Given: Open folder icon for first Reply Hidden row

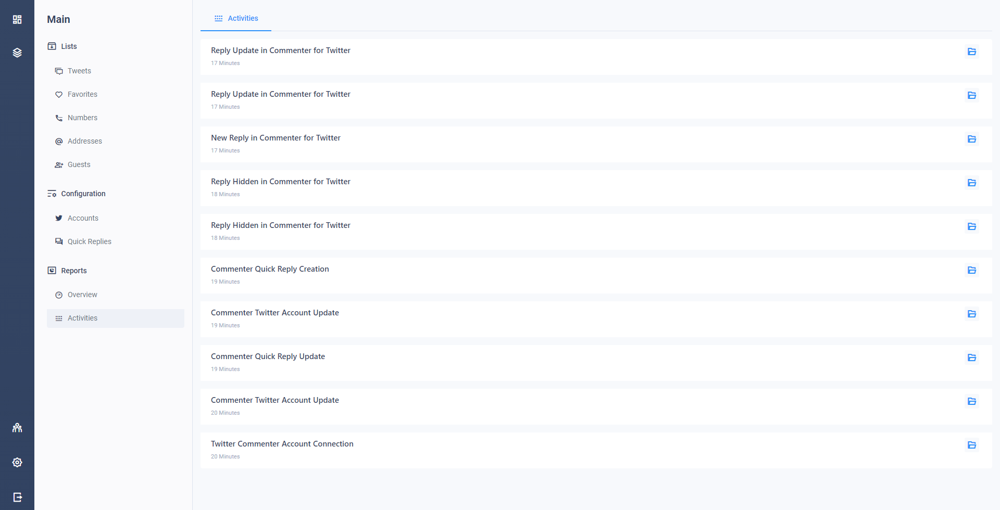Looking at the screenshot, I should [x=972, y=183].
